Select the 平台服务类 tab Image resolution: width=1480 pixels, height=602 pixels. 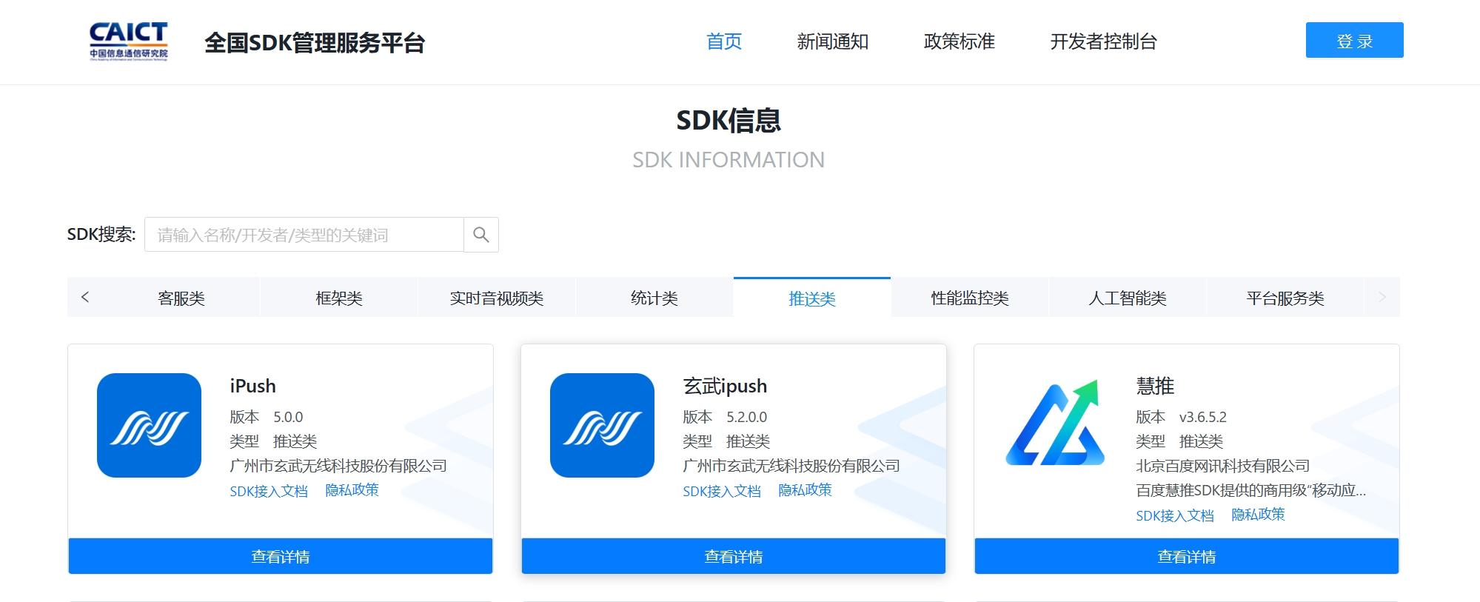pos(1285,298)
